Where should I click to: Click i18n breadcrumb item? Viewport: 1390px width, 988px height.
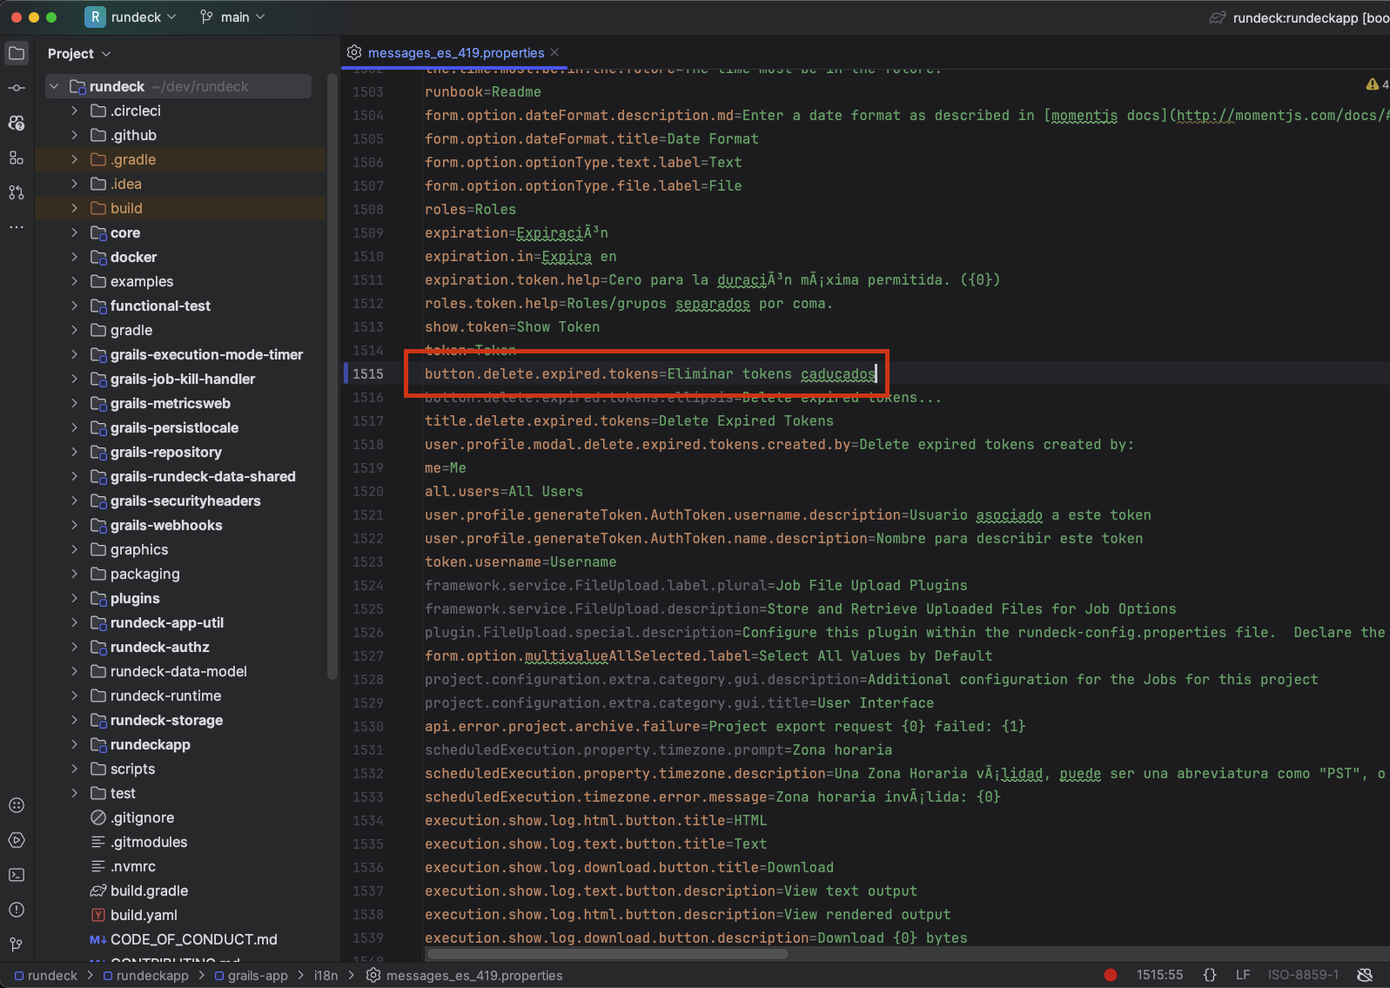[x=326, y=975]
